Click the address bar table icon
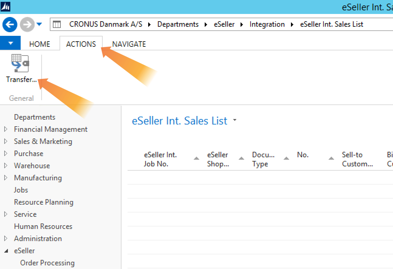This screenshot has height=269, width=393. click(x=57, y=25)
